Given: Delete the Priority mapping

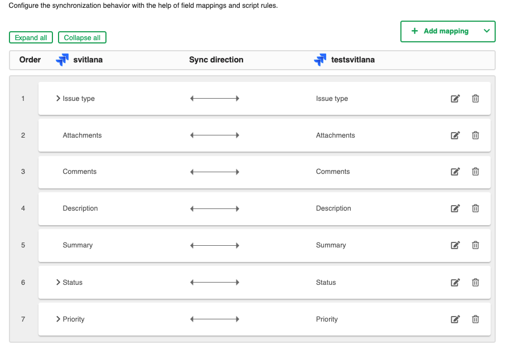Looking at the screenshot, I should [476, 319].
